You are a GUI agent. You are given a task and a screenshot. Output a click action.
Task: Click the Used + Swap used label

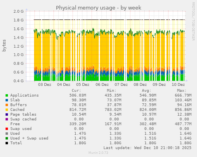29,138
